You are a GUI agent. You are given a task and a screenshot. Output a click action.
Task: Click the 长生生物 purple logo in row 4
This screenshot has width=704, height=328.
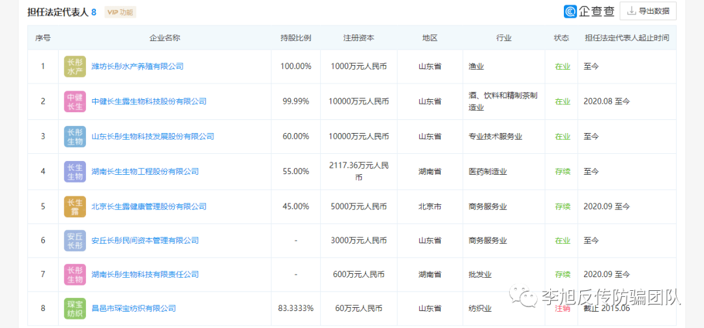tap(75, 171)
